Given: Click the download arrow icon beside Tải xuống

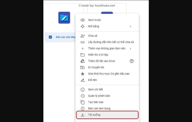Looking at the screenshot, I should point(83,115).
